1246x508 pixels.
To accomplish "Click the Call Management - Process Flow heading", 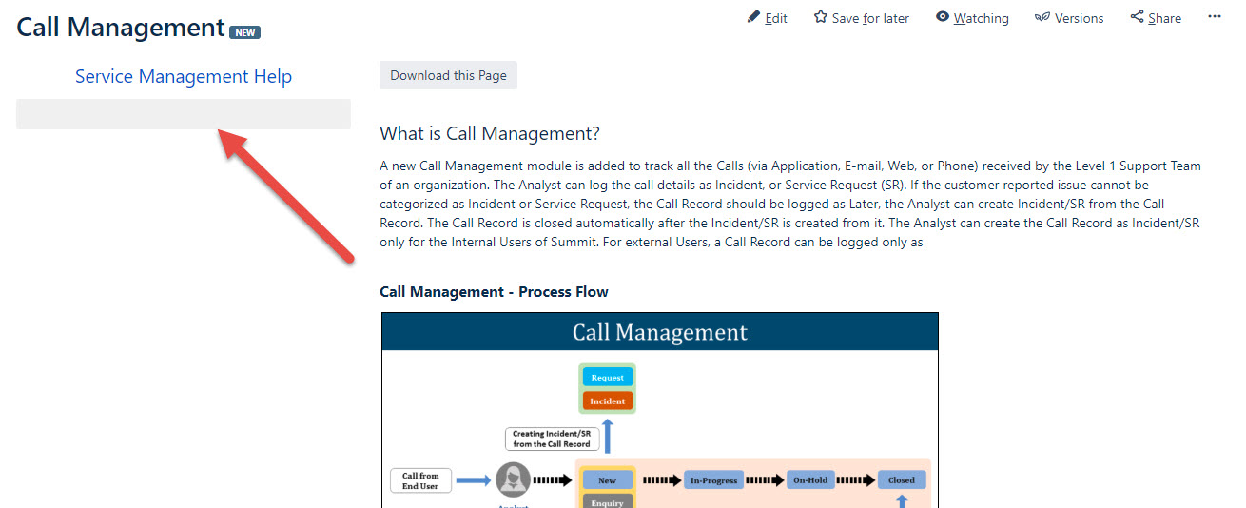I will click(494, 291).
